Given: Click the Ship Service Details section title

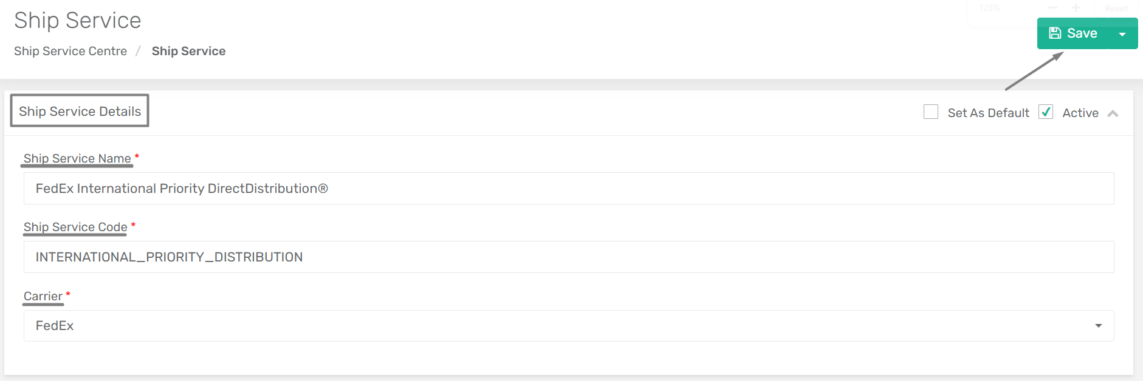Looking at the screenshot, I should click(80, 111).
